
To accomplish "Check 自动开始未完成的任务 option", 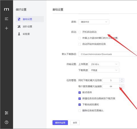I will coord(80,44).
